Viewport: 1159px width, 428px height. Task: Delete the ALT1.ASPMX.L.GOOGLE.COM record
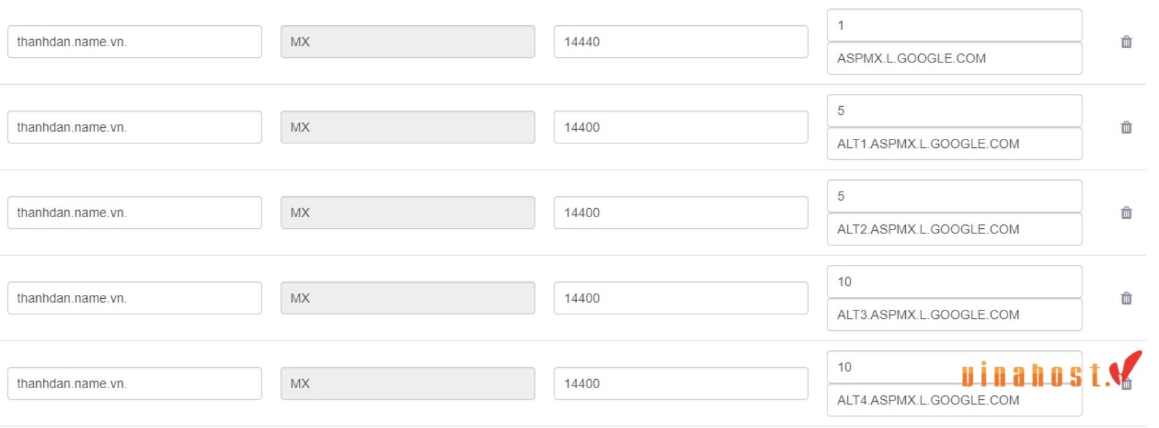(1126, 127)
